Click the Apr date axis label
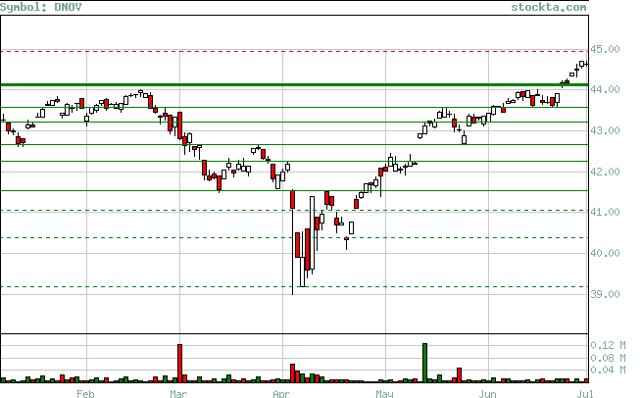This screenshot has width=642, height=398. pyautogui.click(x=281, y=393)
